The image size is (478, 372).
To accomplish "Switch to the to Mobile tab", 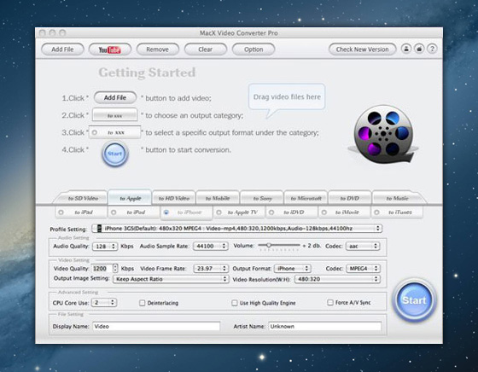I will pos(218,198).
